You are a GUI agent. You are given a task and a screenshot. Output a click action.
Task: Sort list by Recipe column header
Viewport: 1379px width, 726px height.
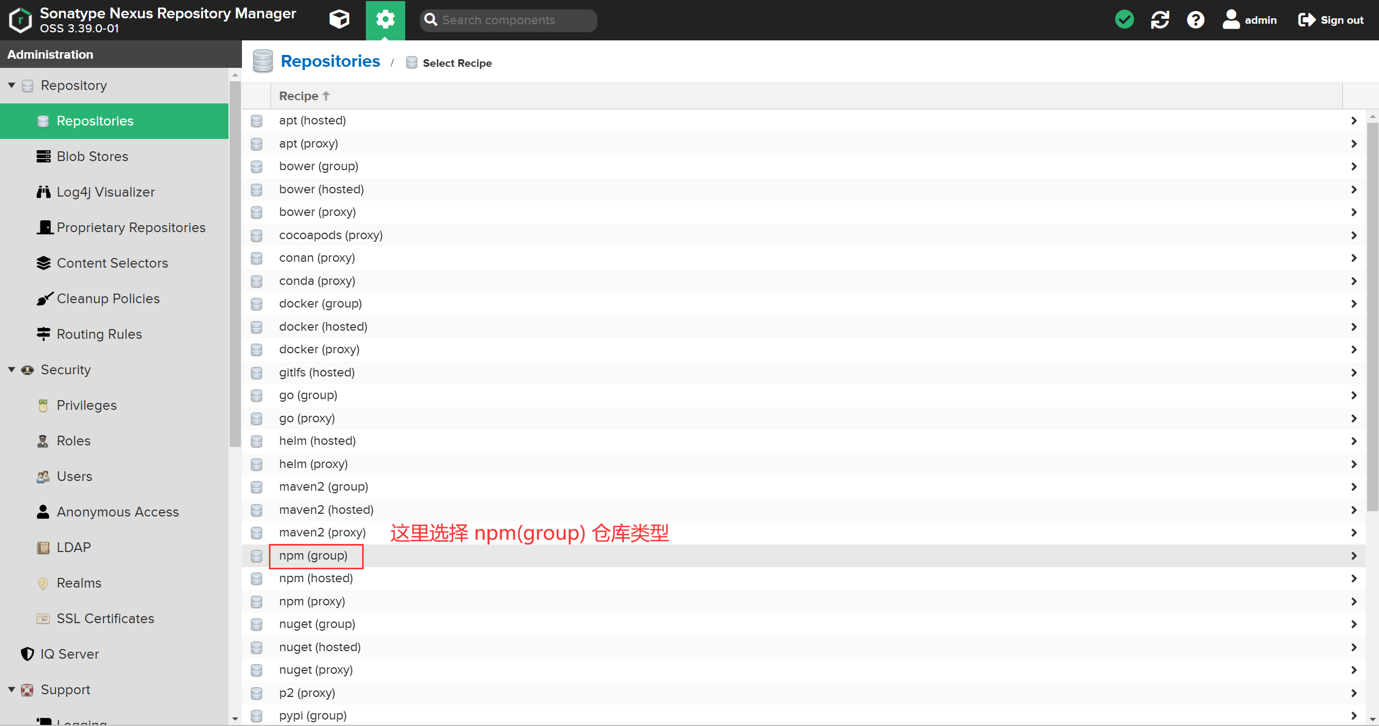point(299,96)
